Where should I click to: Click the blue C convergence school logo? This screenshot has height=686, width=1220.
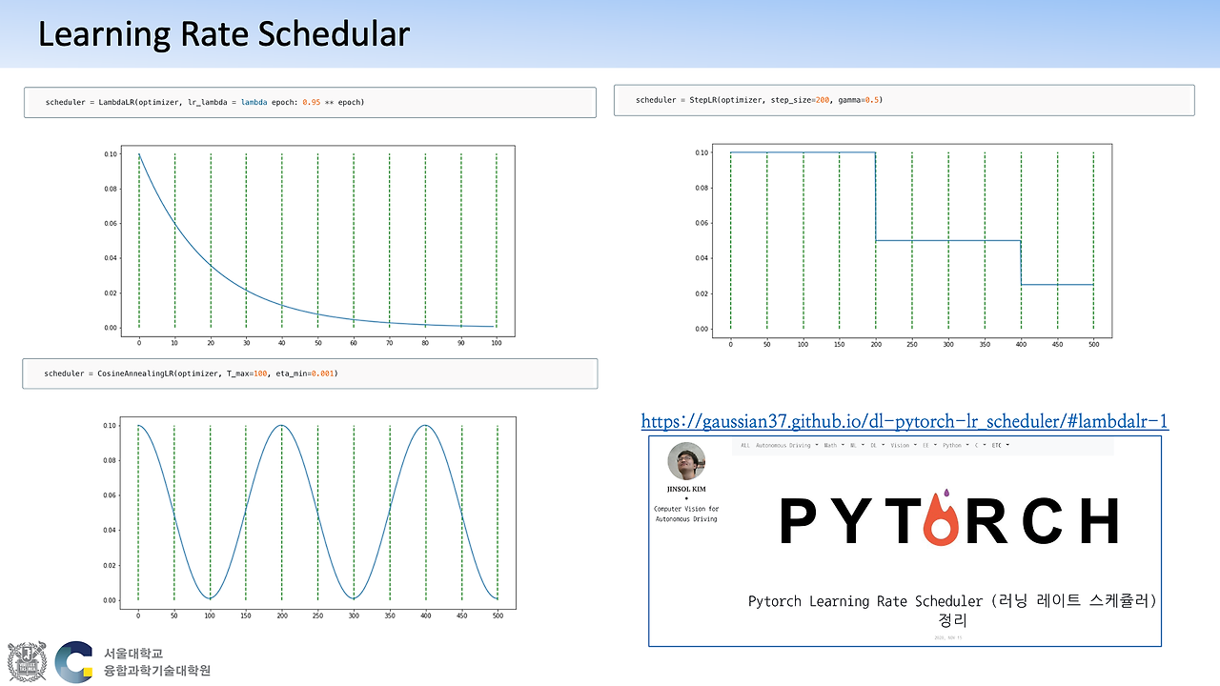pos(72,662)
